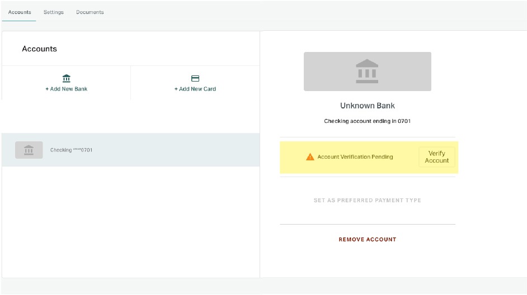This screenshot has height=295, width=527.
Task: Click the bank thumbnail icon beside Checking ****0701
Action: click(x=29, y=150)
